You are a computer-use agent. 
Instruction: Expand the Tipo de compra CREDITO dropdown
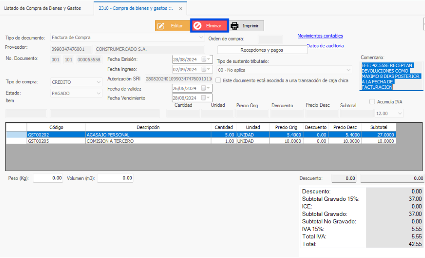coord(99,82)
